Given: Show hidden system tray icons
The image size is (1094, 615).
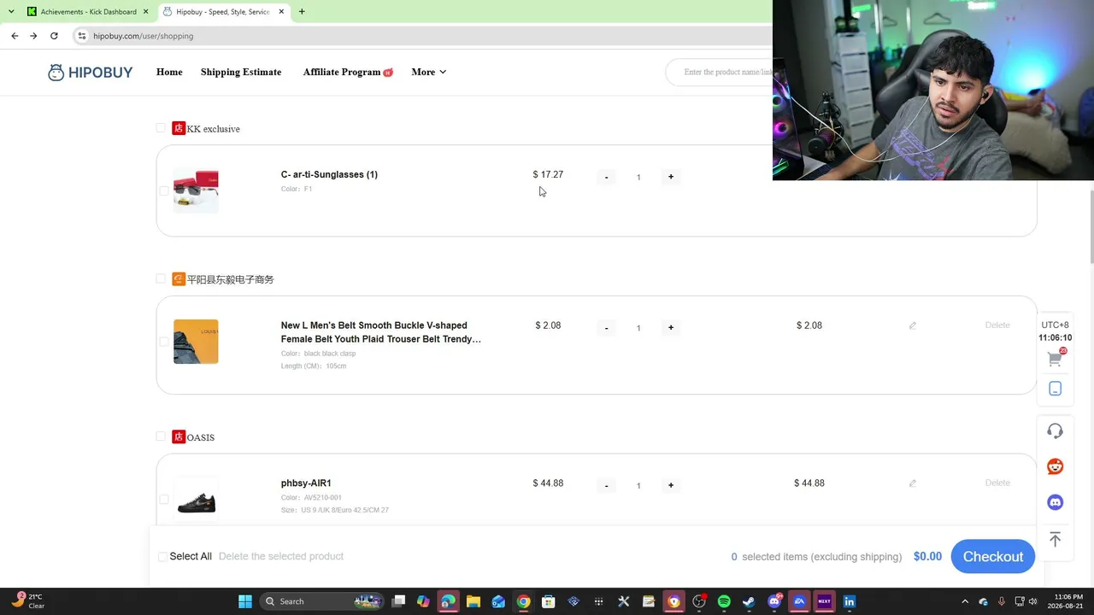Looking at the screenshot, I should pyautogui.click(x=965, y=601).
